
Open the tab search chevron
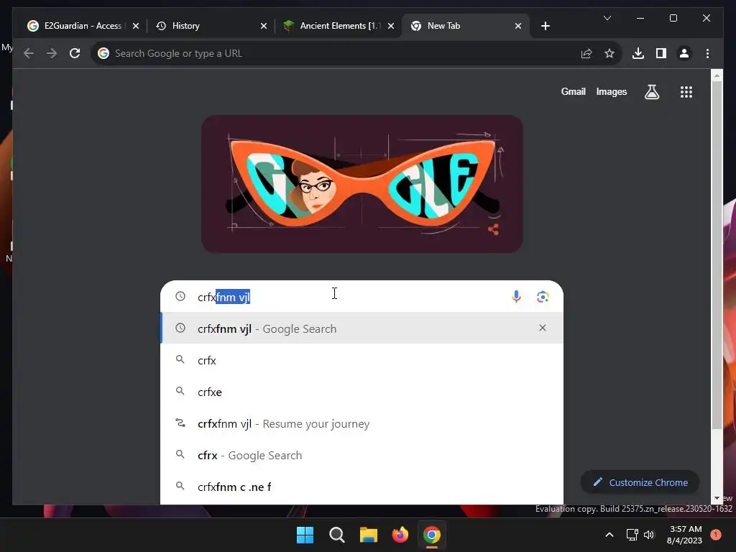click(x=607, y=18)
